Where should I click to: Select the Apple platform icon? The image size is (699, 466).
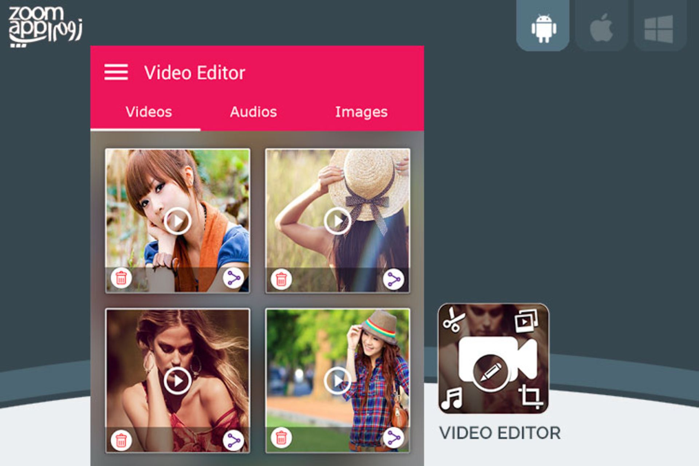click(x=601, y=28)
